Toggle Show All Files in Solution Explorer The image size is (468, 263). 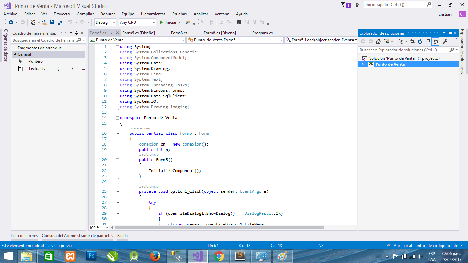tap(435, 41)
